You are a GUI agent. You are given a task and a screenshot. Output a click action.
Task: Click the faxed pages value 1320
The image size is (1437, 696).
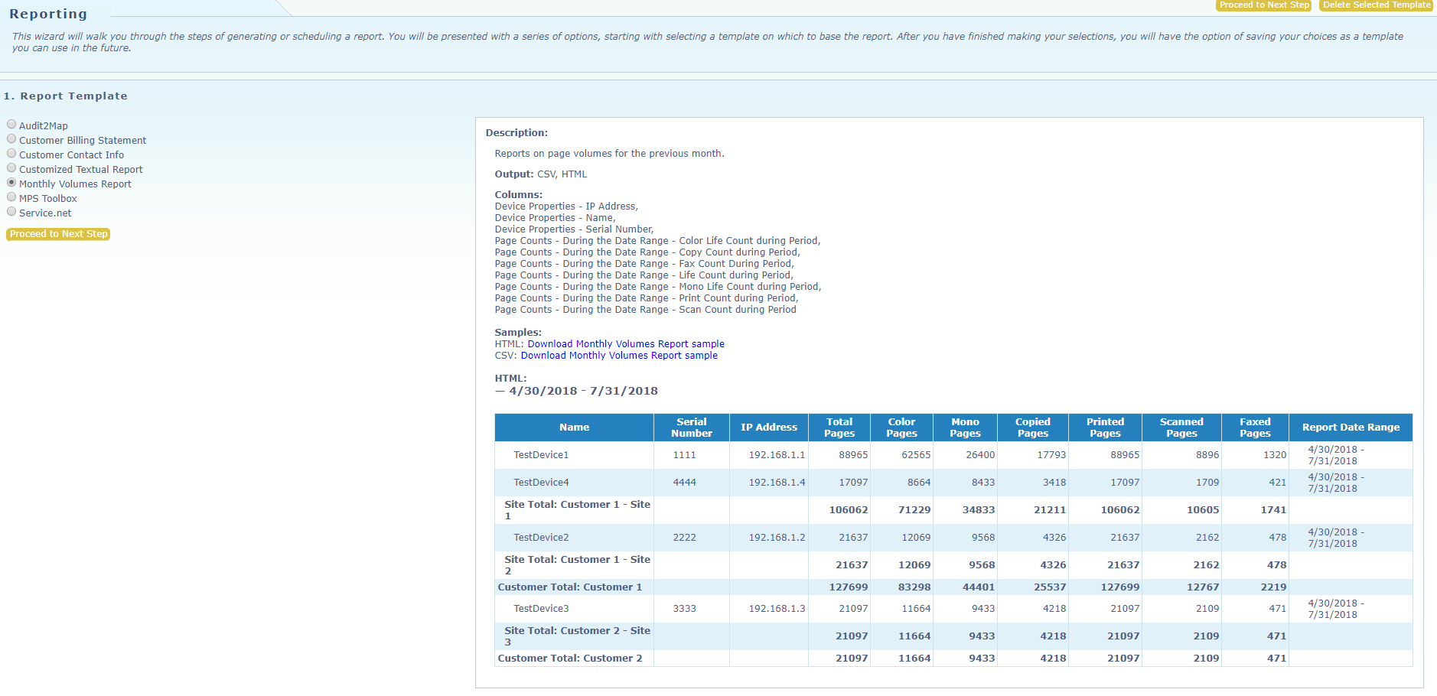(x=1275, y=455)
